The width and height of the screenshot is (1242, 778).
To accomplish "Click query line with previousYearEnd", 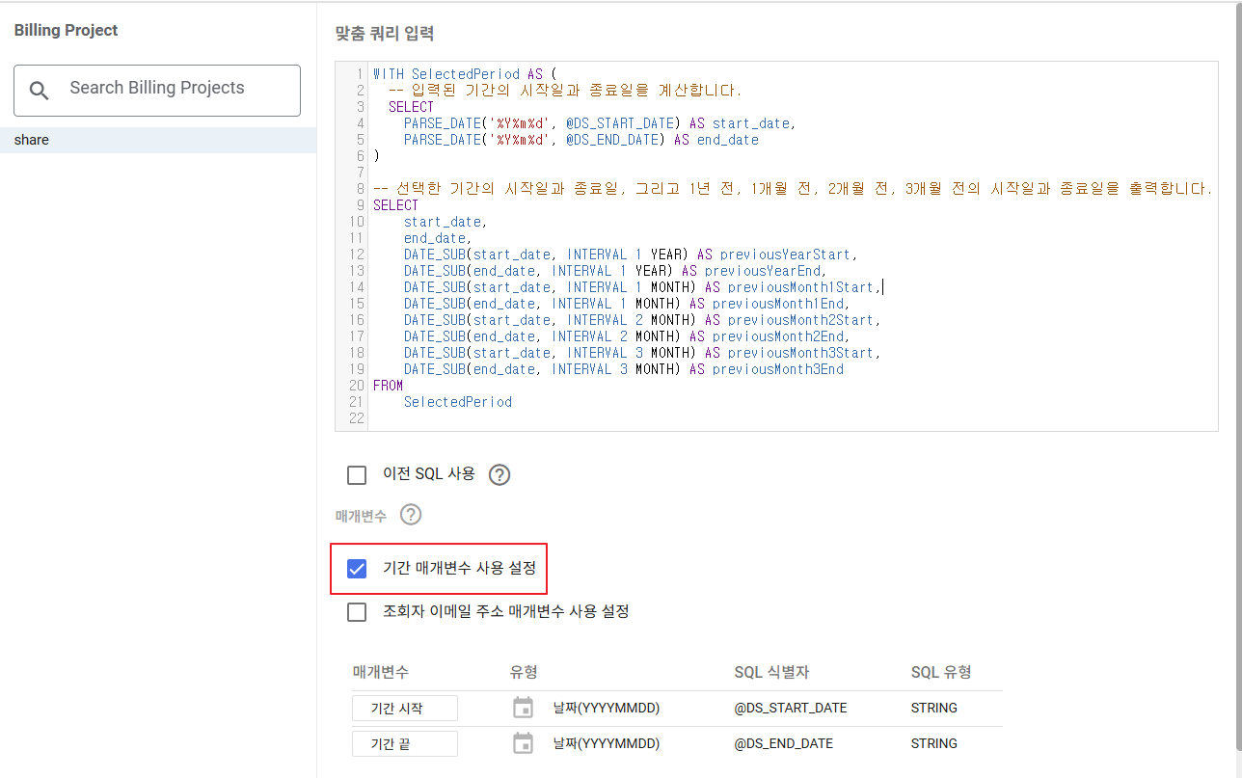I will (x=615, y=271).
